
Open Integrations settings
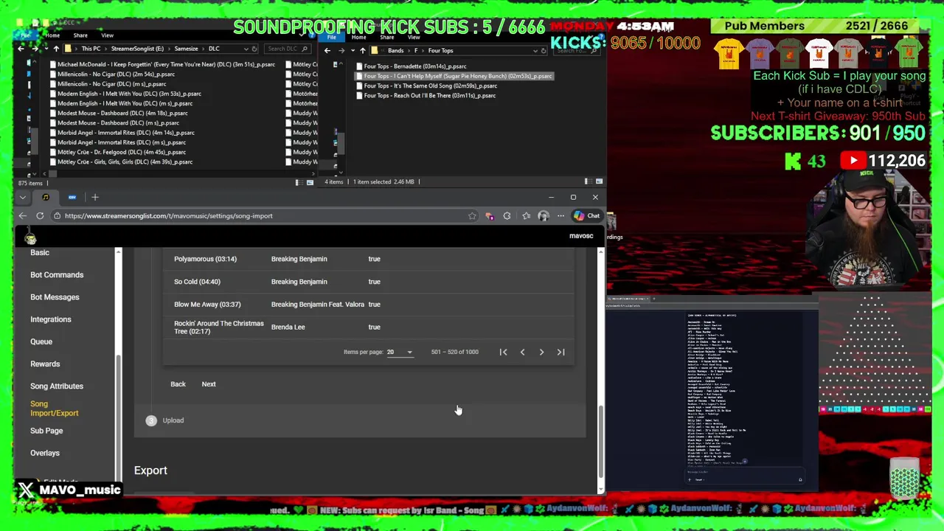[51, 319]
